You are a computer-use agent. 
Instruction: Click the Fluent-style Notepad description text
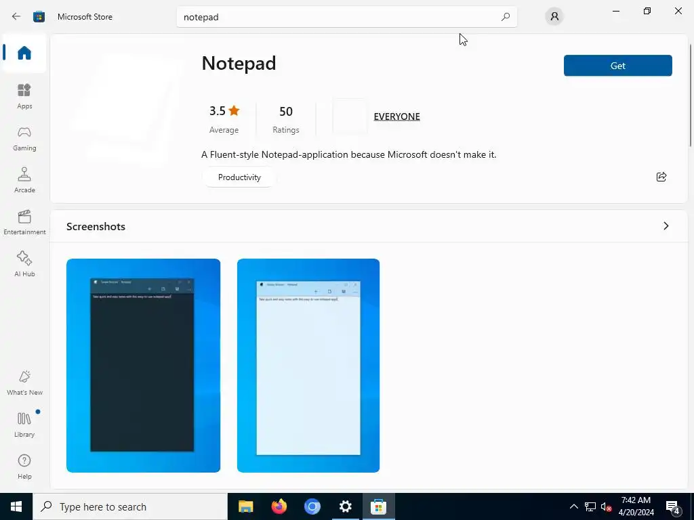pos(349,155)
